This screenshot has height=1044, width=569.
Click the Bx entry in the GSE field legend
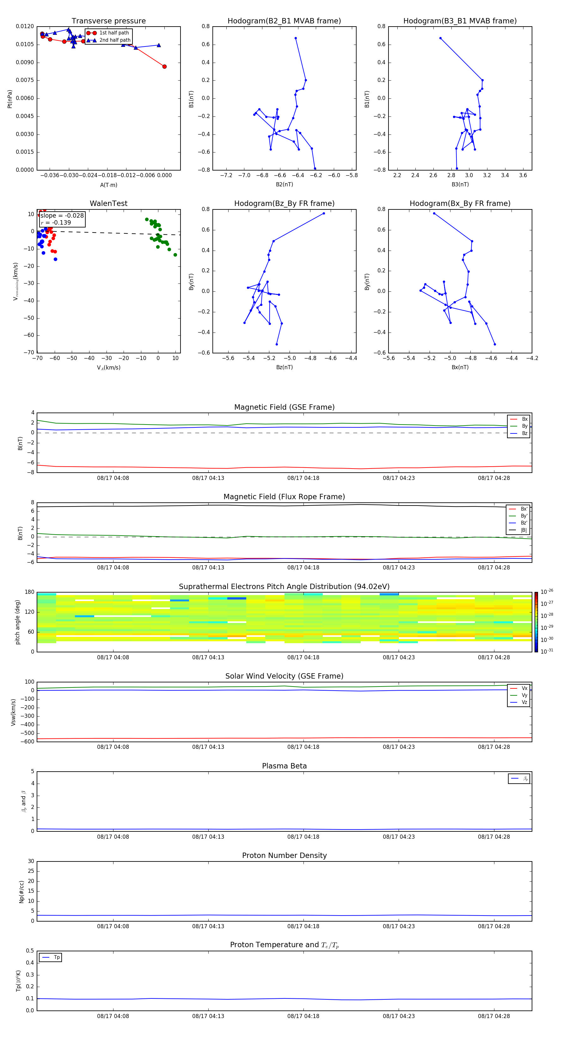tap(519, 419)
